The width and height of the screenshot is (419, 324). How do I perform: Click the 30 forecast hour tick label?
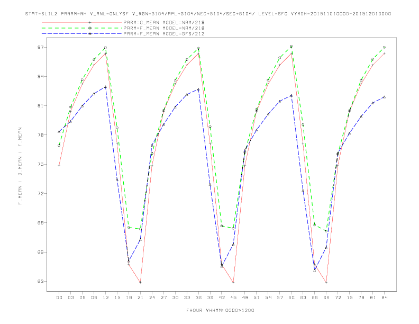click(175, 298)
